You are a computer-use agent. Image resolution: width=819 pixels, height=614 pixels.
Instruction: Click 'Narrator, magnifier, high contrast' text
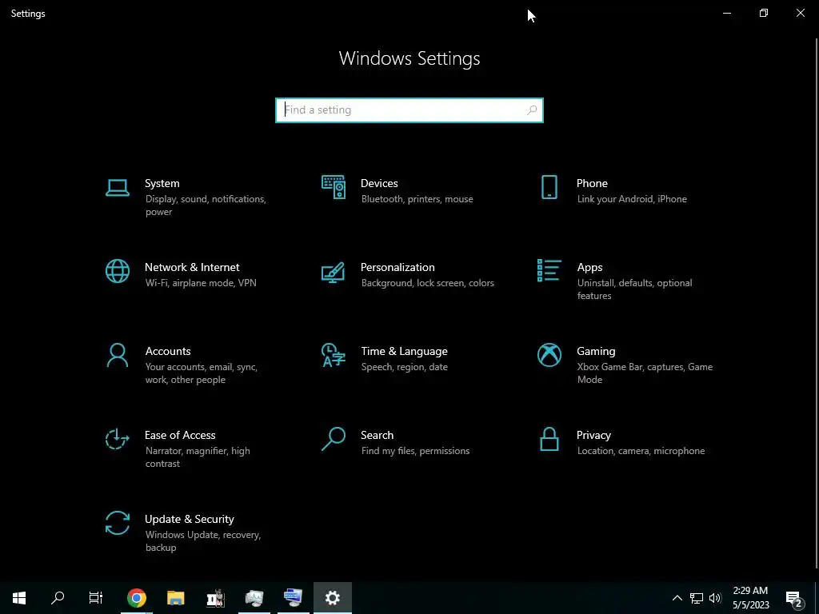tap(198, 457)
